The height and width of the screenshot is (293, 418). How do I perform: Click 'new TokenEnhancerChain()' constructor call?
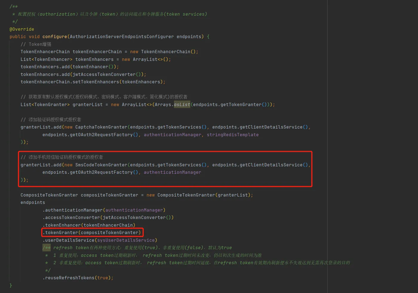tap(163, 52)
